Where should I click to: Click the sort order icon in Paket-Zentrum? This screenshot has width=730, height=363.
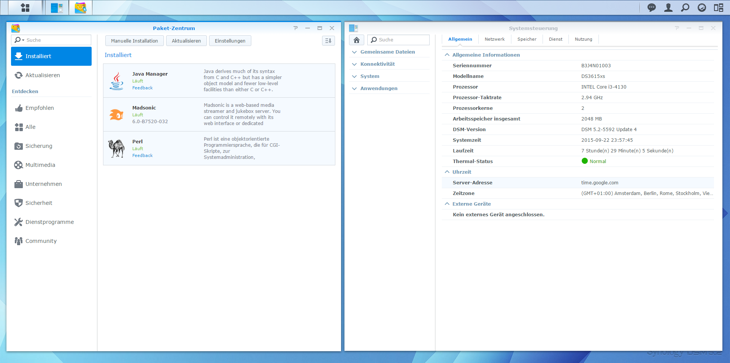pyautogui.click(x=328, y=41)
